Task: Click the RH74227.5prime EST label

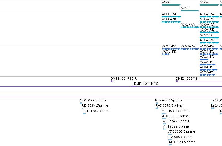Action: 169,100
